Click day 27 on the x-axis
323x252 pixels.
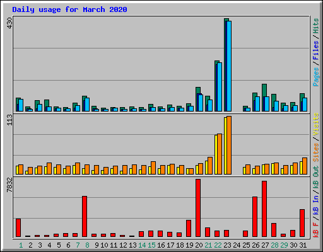point(265,245)
